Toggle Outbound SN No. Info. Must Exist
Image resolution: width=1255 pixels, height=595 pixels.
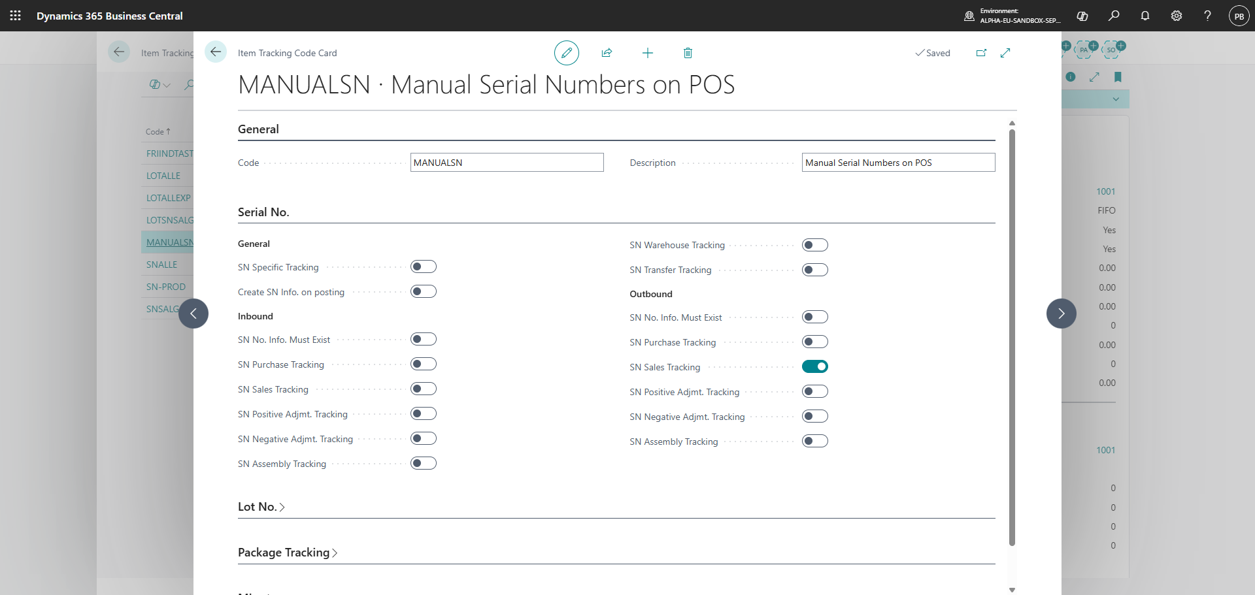[x=815, y=317]
